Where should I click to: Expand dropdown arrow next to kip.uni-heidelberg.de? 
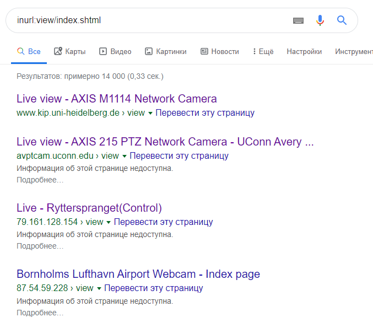click(x=150, y=114)
